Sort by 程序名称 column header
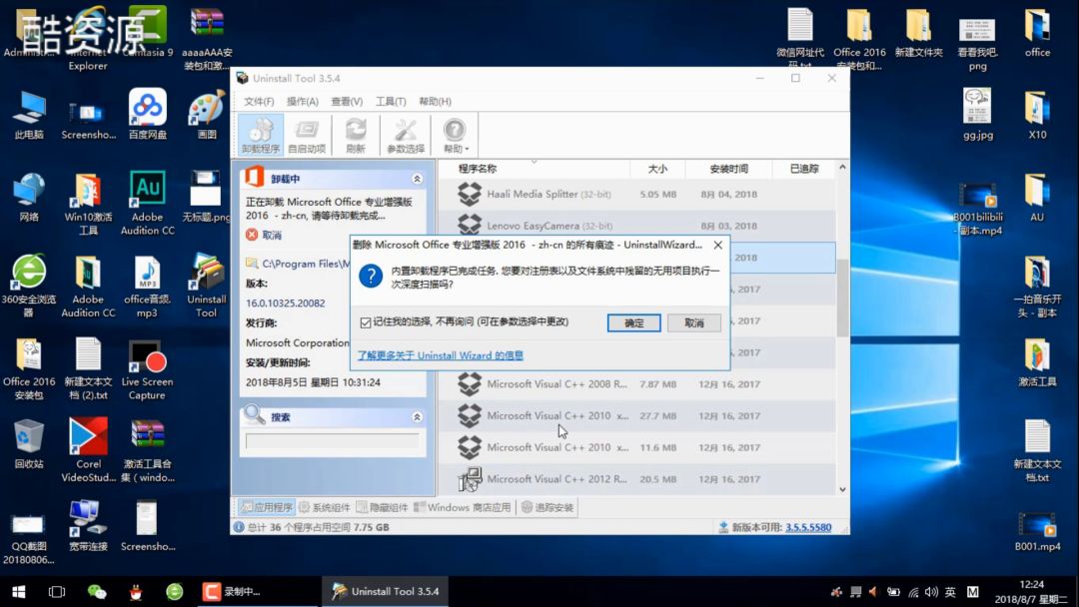Screen dimensions: 1079x607 (534, 169)
